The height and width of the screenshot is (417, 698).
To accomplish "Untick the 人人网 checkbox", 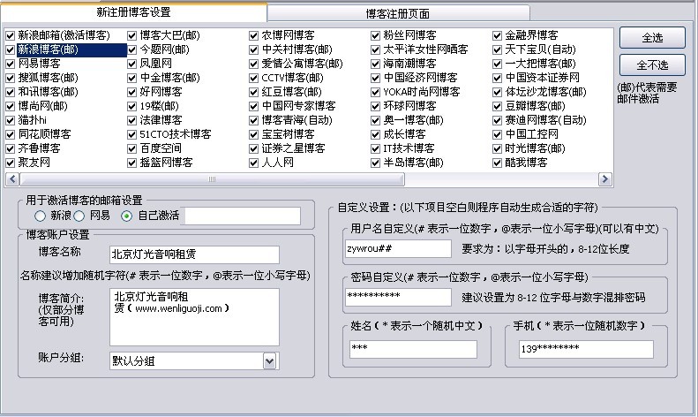I will [x=254, y=163].
